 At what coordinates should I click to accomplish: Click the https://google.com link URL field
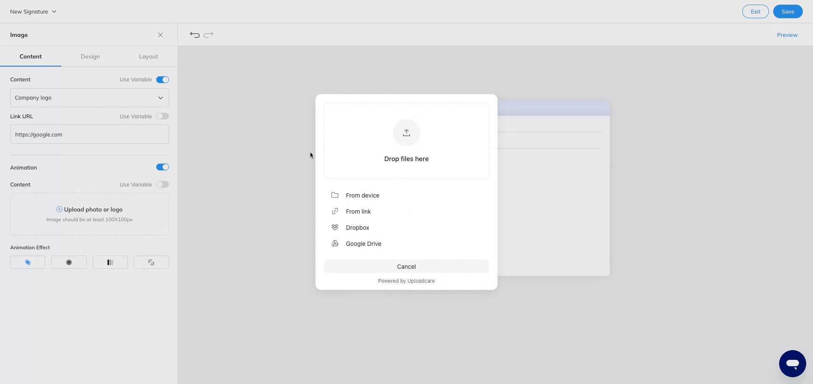click(x=89, y=134)
